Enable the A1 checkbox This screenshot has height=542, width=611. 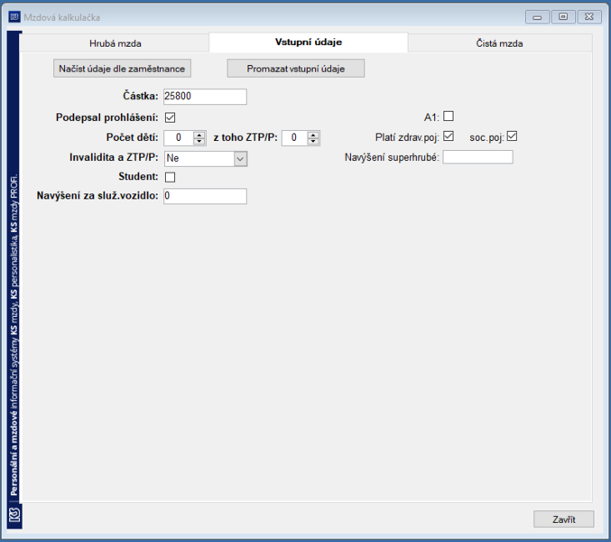[x=449, y=117]
